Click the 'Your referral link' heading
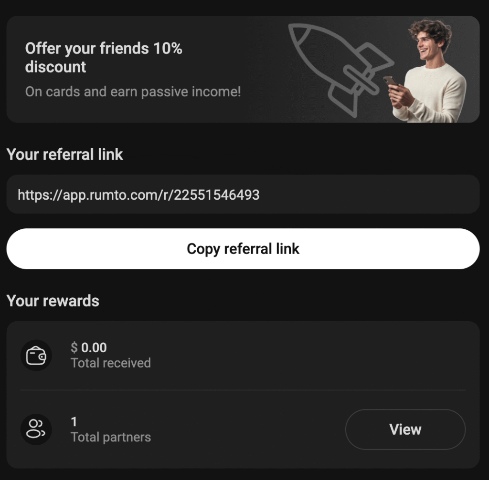This screenshot has width=489, height=480. [65, 154]
